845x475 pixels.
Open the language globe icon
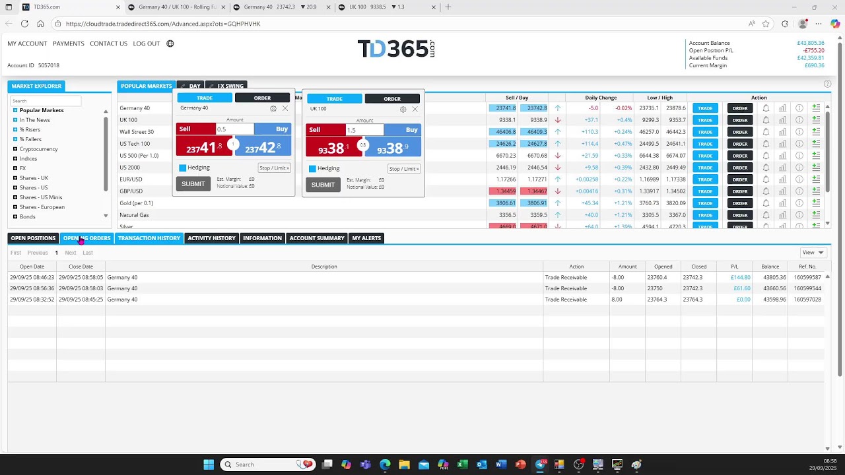tap(170, 44)
